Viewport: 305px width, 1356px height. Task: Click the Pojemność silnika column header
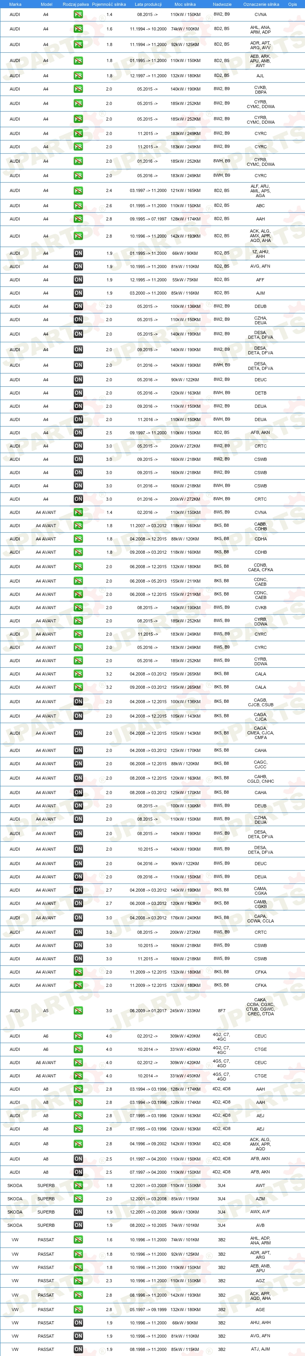click(109, 4)
